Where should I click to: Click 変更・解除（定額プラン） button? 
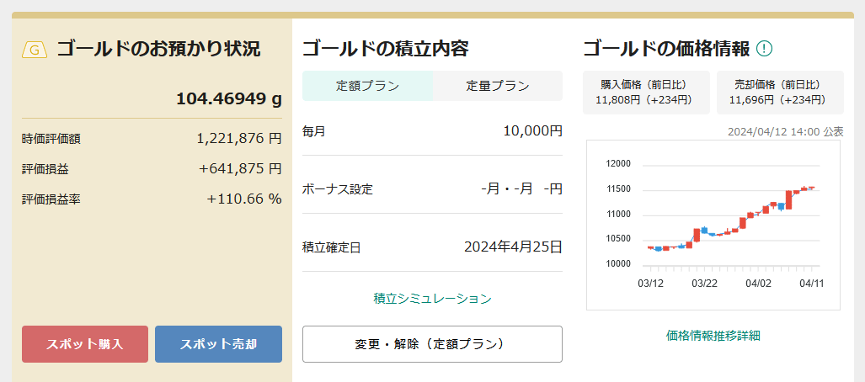point(432,344)
